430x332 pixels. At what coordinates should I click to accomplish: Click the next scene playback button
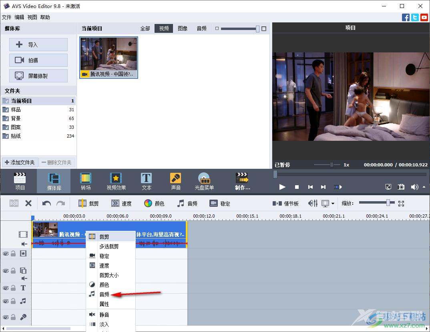click(x=338, y=187)
